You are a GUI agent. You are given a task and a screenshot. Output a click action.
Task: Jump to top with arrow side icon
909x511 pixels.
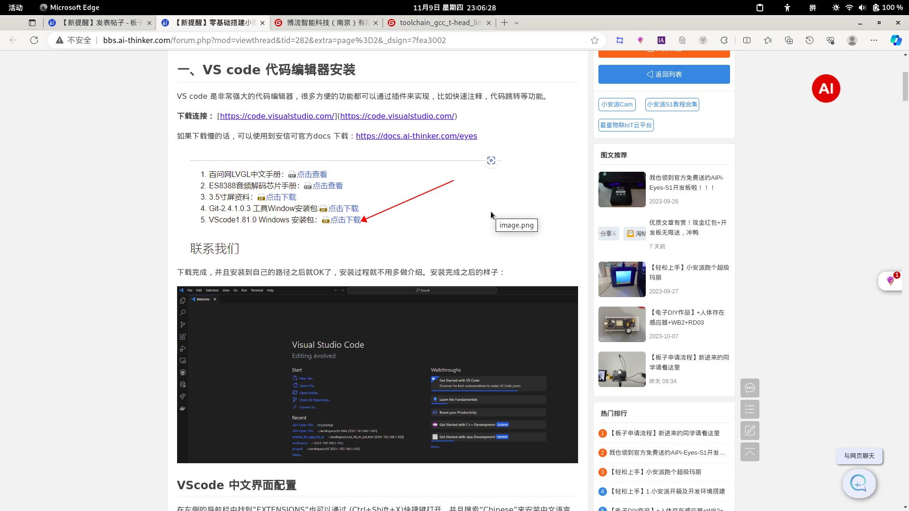point(750,452)
